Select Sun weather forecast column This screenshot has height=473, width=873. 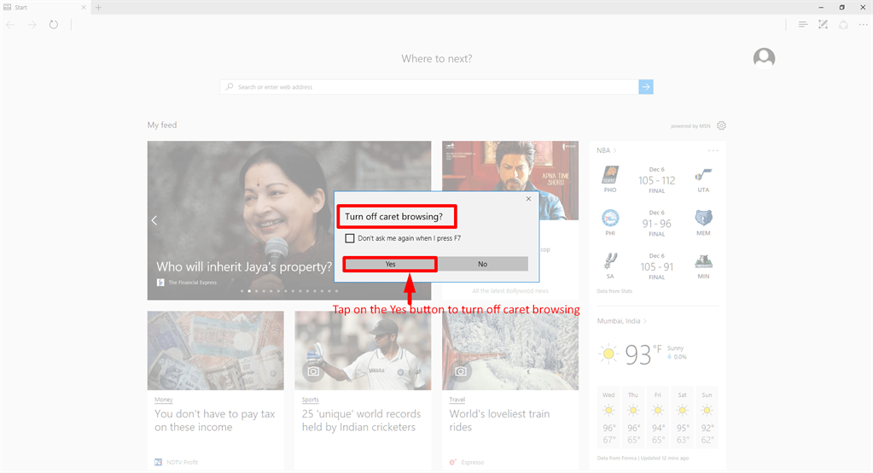707,418
